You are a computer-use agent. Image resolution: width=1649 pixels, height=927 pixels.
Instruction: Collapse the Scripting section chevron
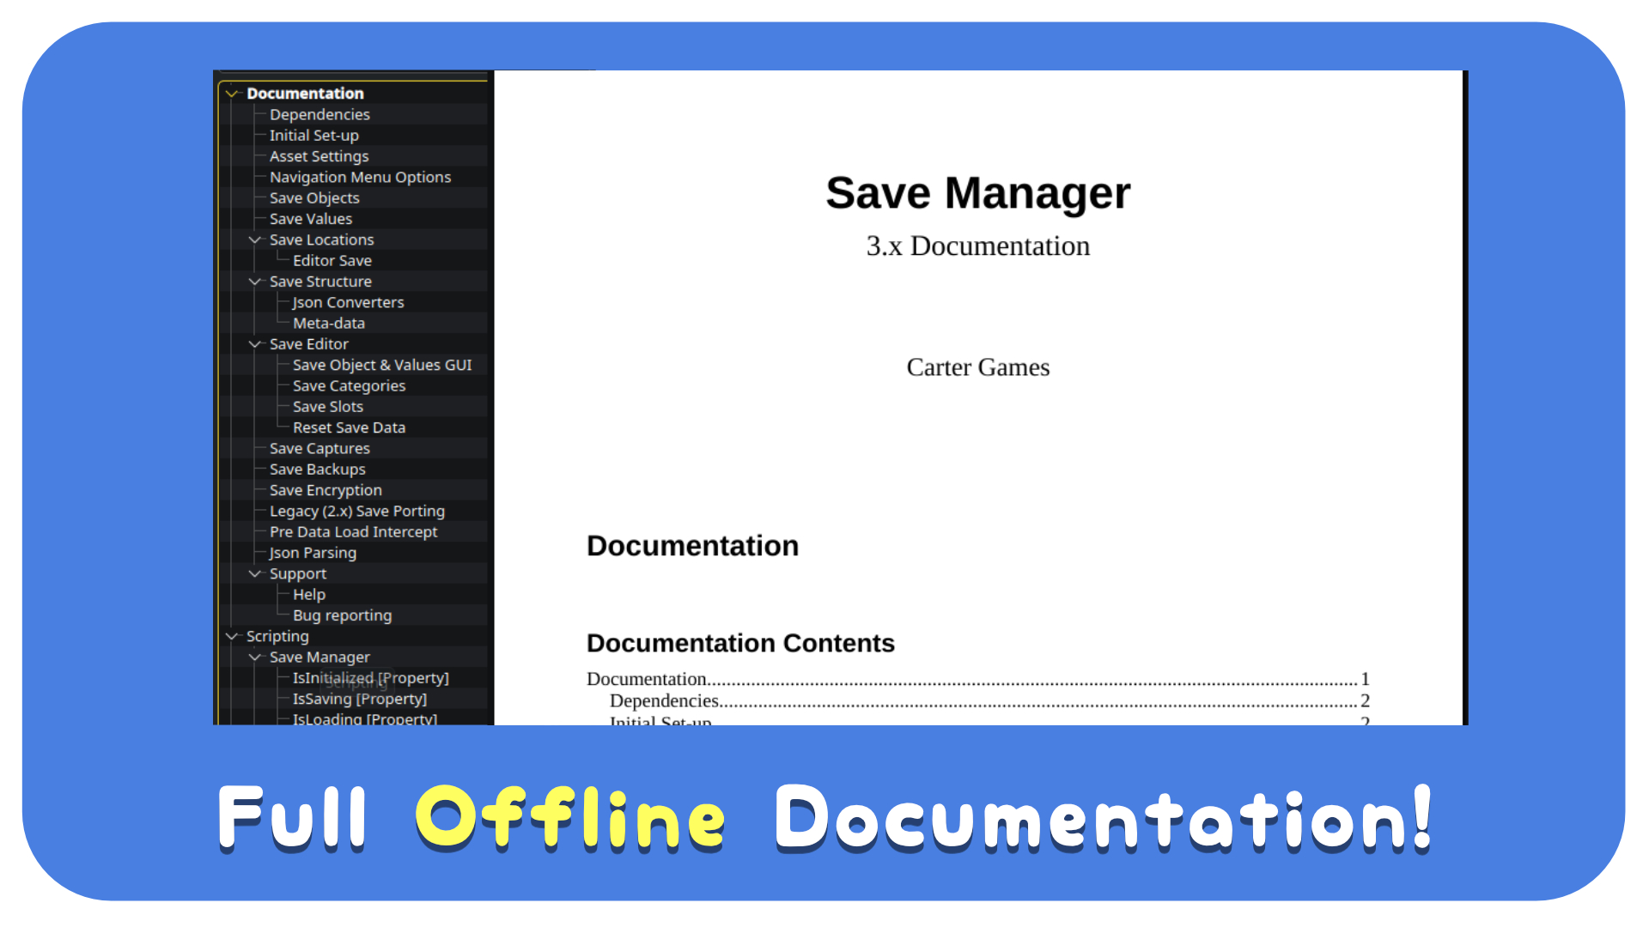point(232,637)
